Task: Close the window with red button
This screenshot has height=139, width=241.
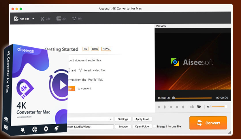Action: [x=13, y=9]
